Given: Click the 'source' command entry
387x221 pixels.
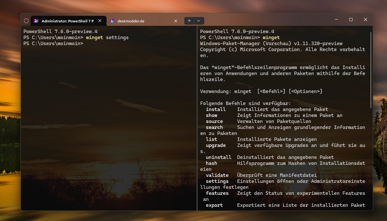Looking at the screenshot, I should 214,121.
